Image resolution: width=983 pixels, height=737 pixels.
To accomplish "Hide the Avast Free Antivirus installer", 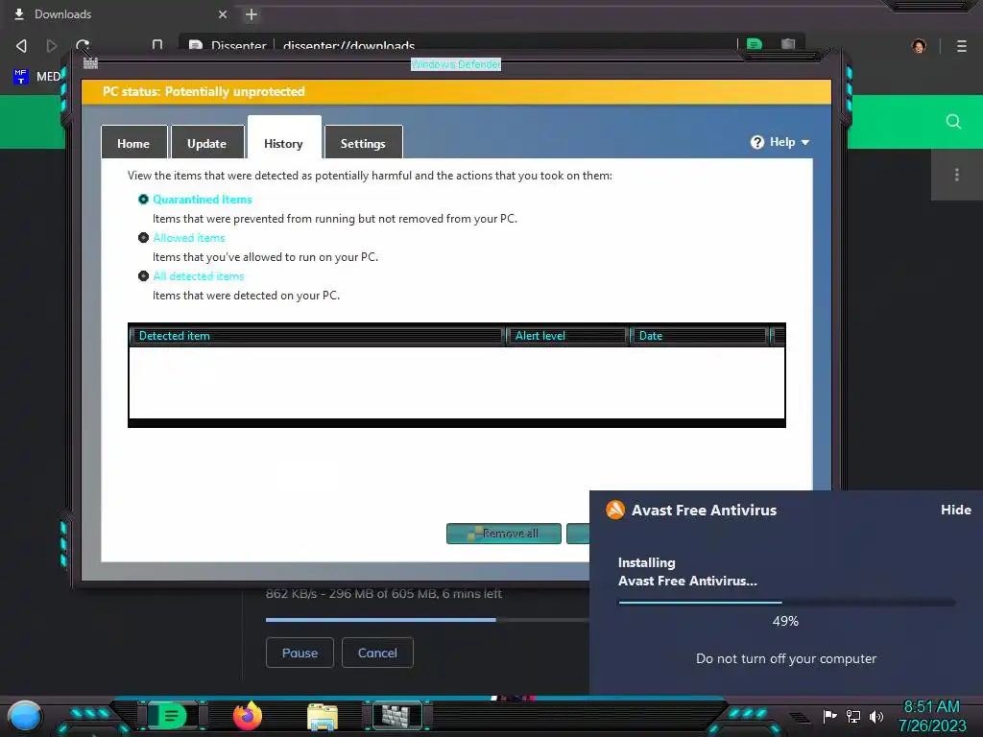I will 955,510.
